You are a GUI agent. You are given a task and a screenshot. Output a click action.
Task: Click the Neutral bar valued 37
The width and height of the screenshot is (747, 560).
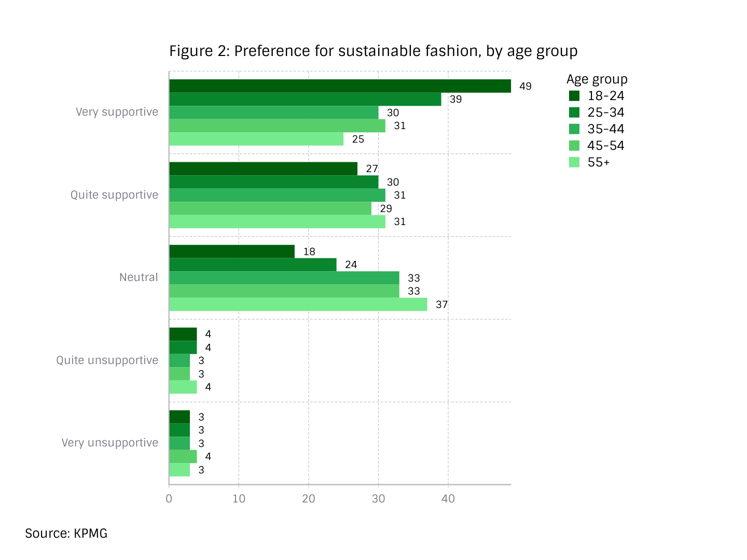pos(298,304)
